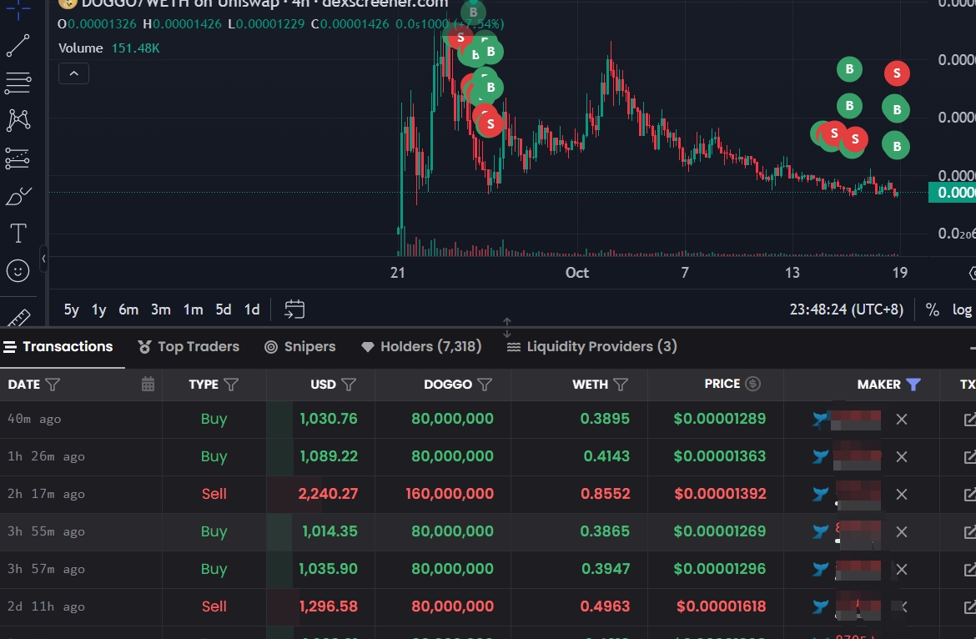Open the TYPE column filter

pyautogui.click(x=231, y=385)
